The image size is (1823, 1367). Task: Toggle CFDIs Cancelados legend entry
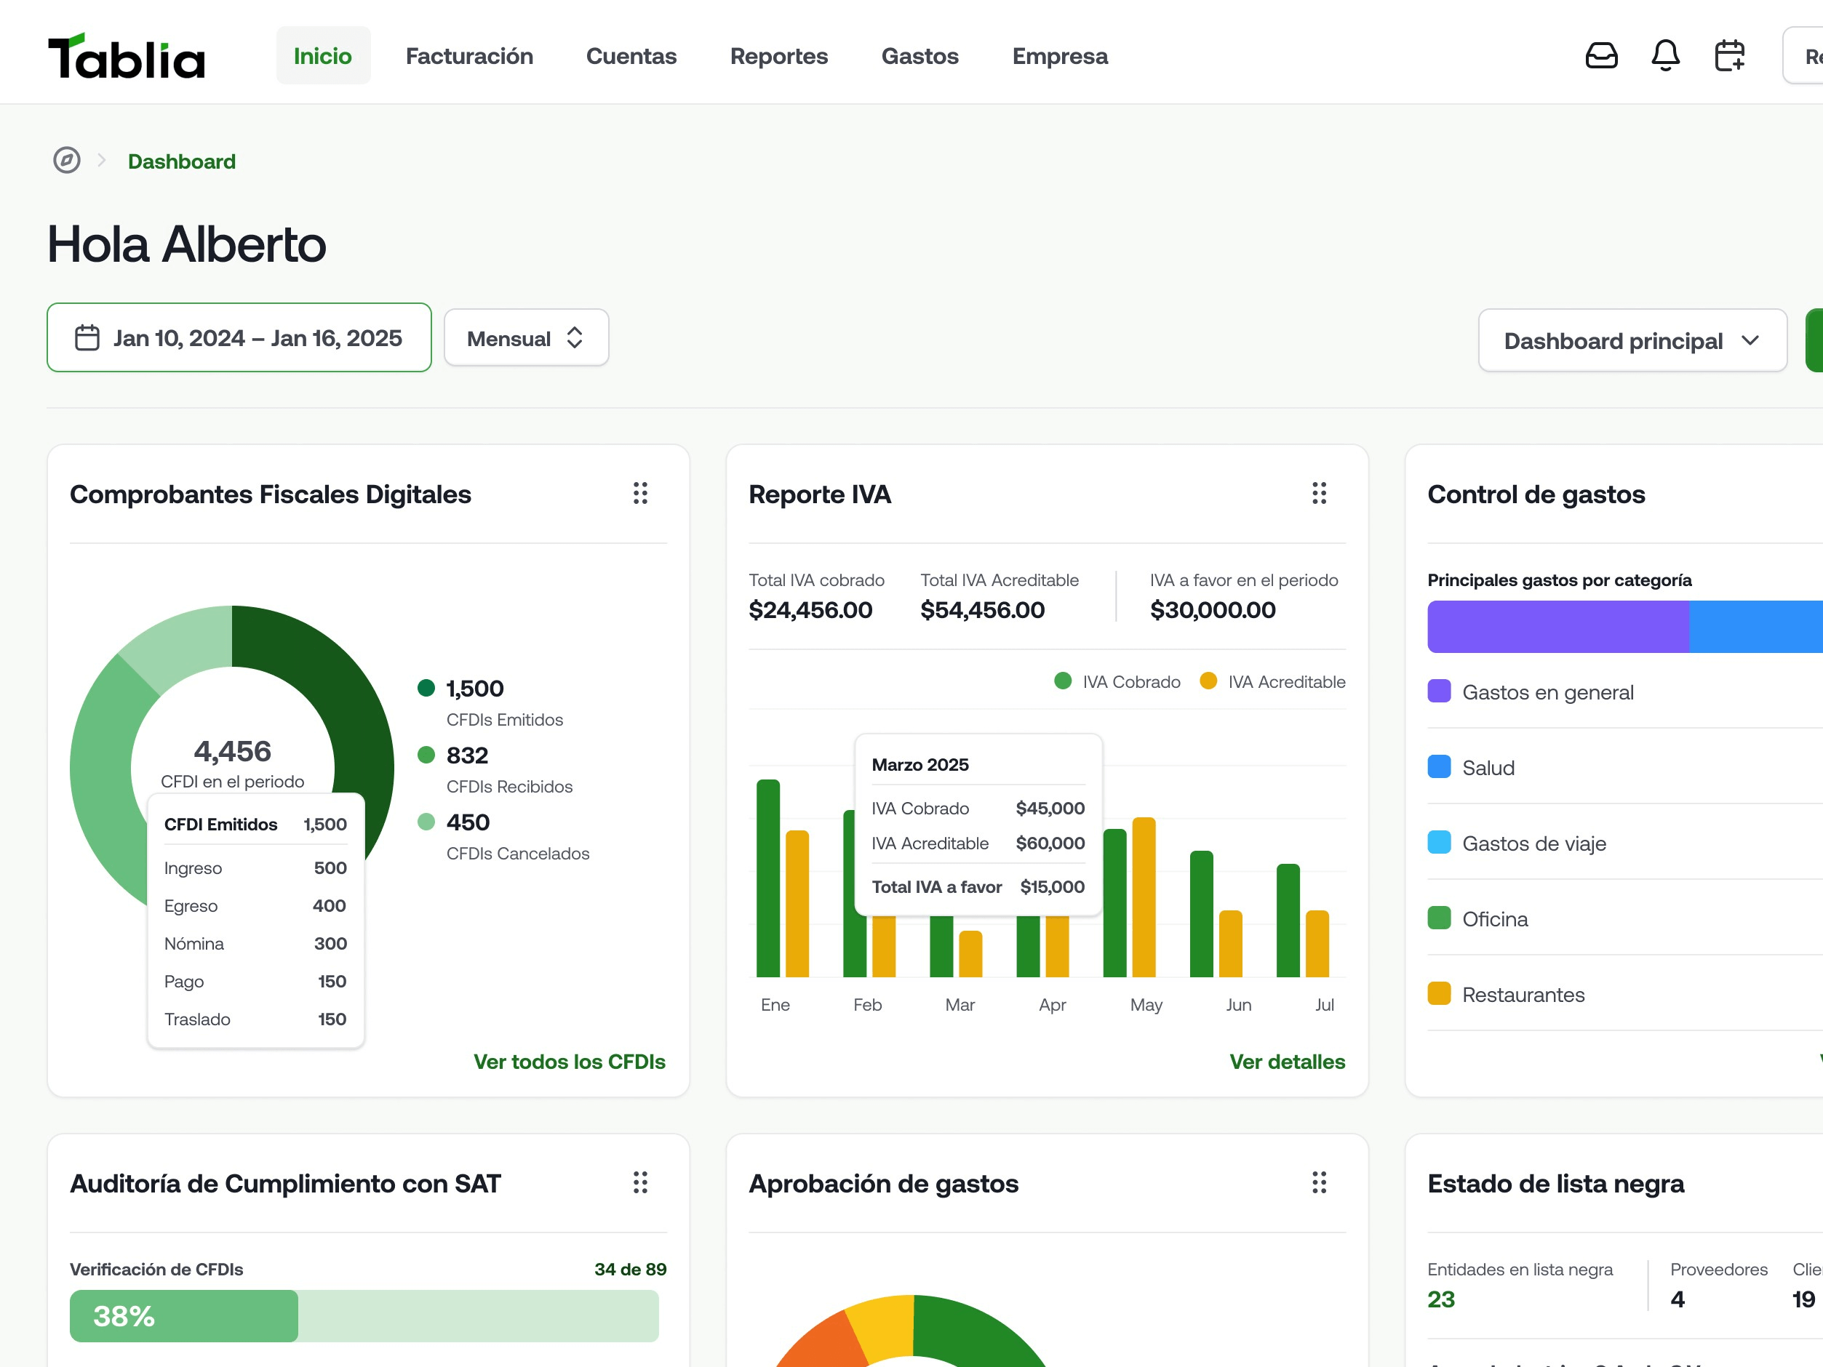click(x=503, y=836)
